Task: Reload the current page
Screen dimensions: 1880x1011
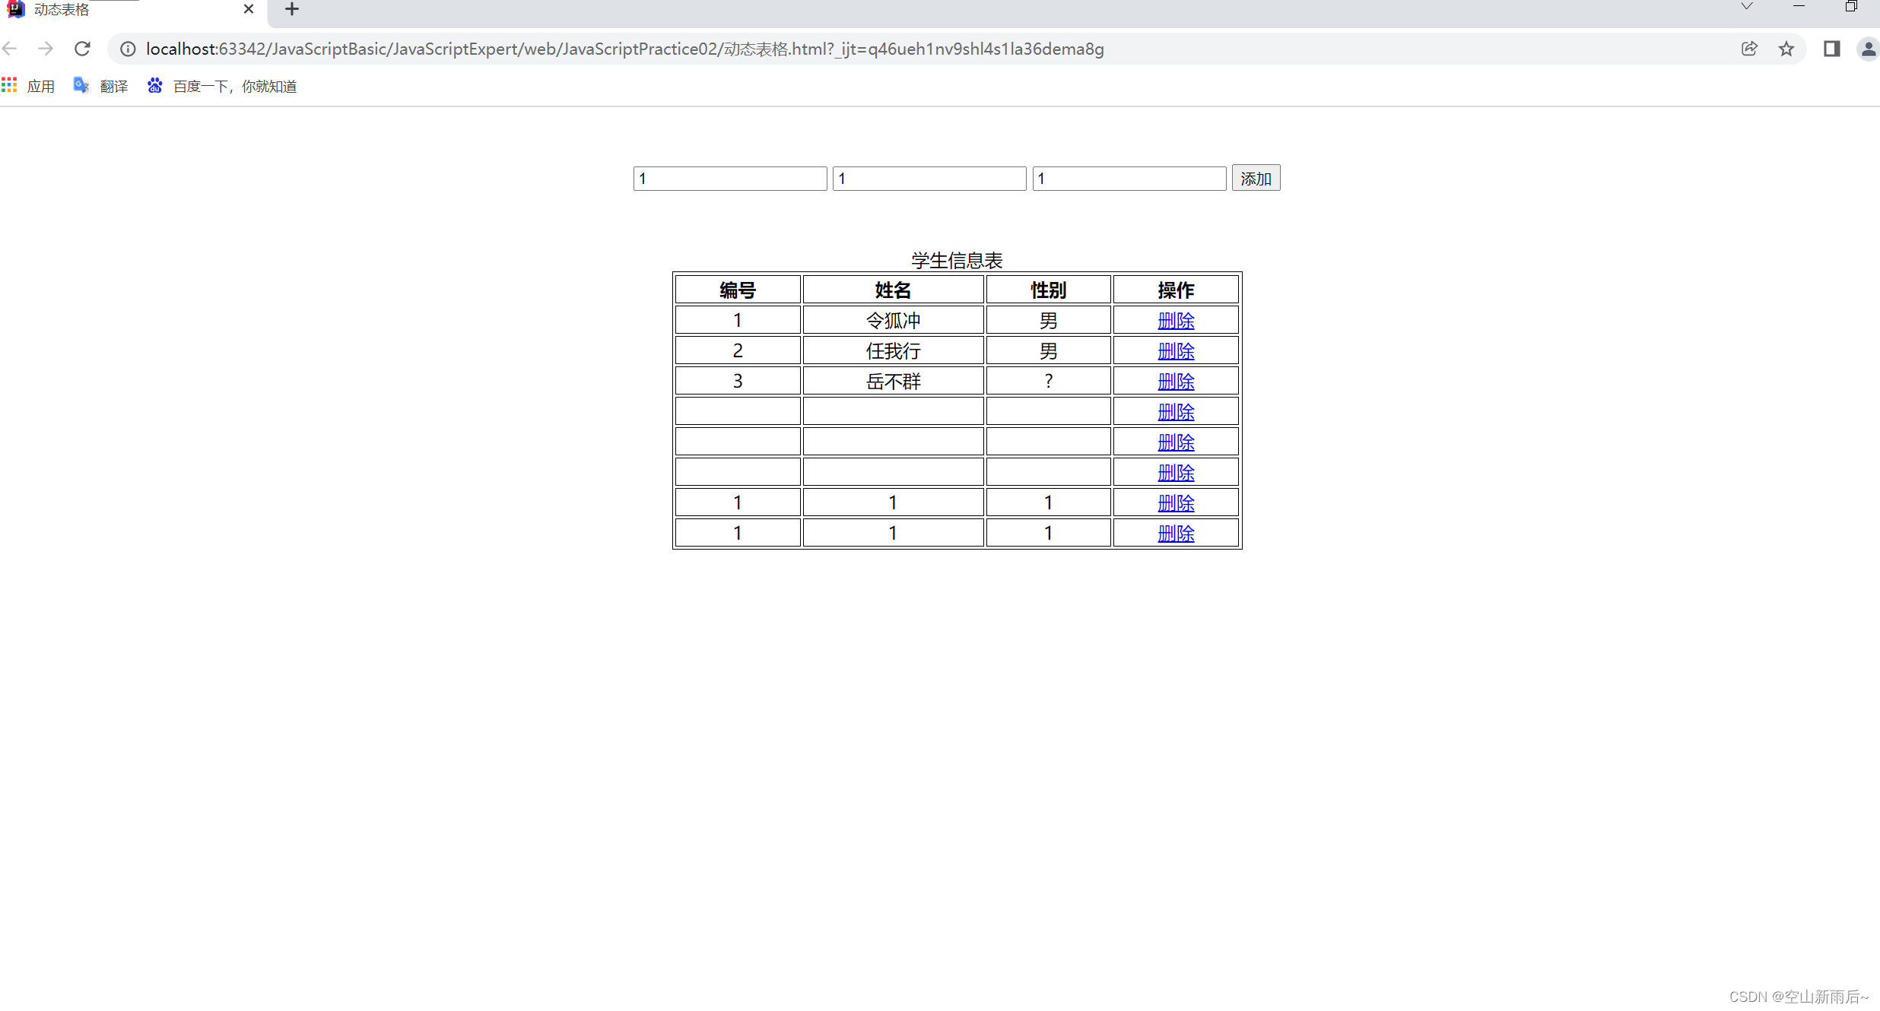Action: 82,49
